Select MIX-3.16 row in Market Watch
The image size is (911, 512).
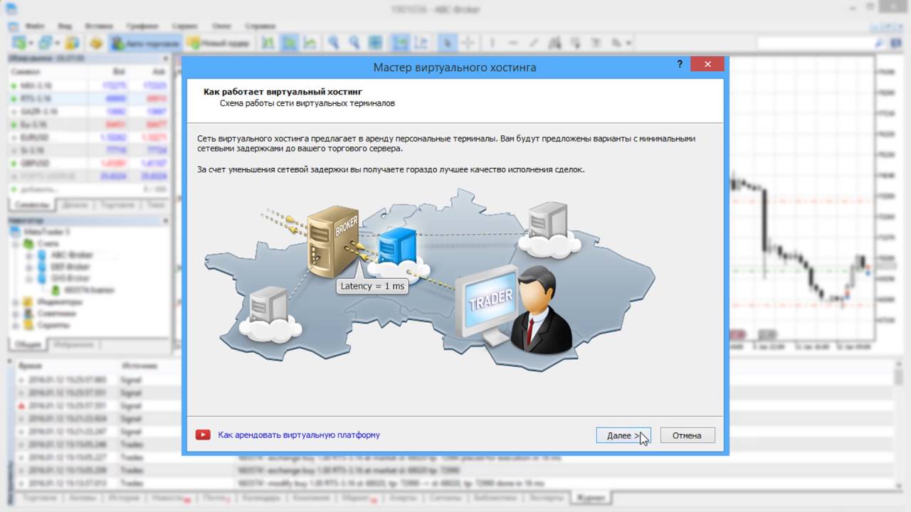[88, 85]
